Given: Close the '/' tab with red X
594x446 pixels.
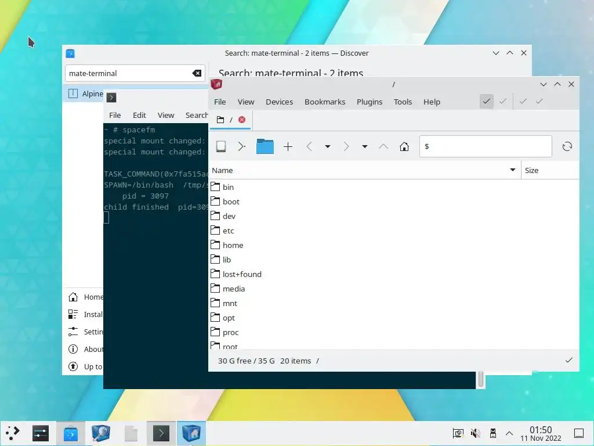Looking at the screenshot, I should 242,120.
